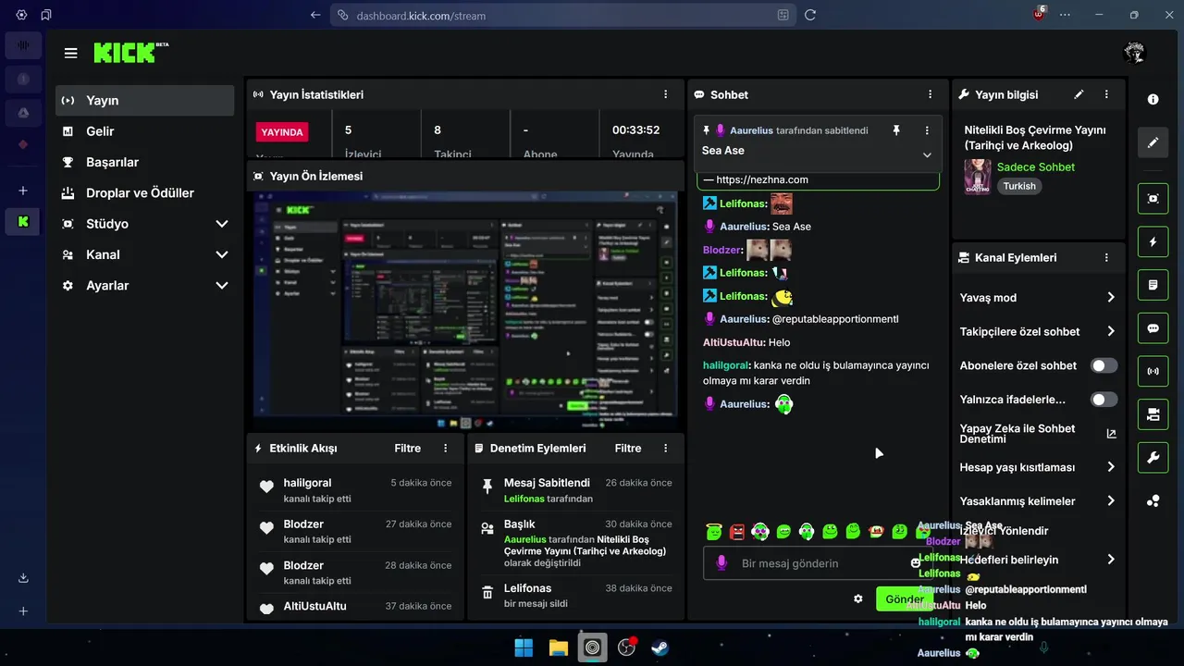The width and height of the screenshot is (1184, 666).
Task: Click browser back arrow
Action: [315, 15]
